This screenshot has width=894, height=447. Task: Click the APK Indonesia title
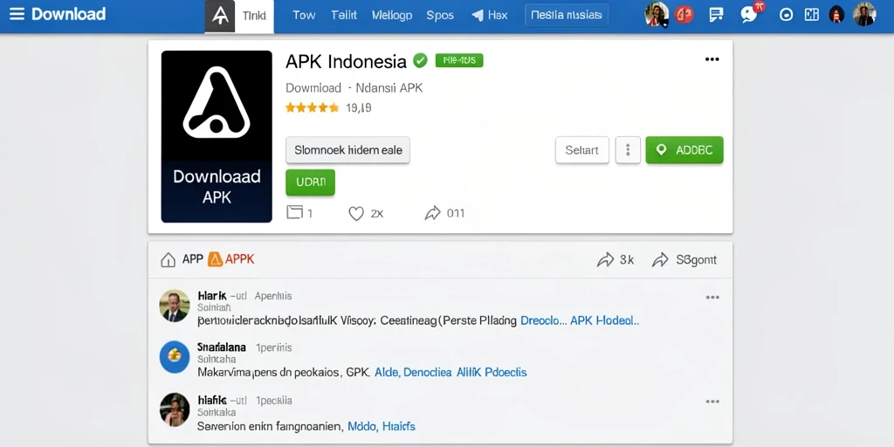coord(346,61)
